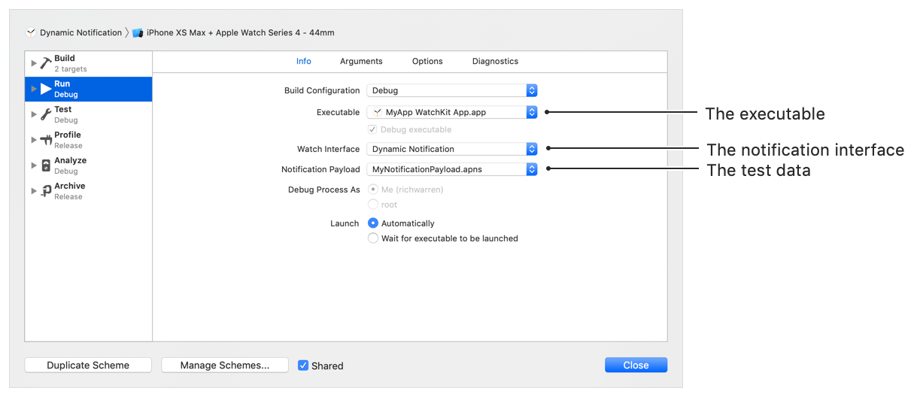Select Debug Process As root radio button

point(372,205)
